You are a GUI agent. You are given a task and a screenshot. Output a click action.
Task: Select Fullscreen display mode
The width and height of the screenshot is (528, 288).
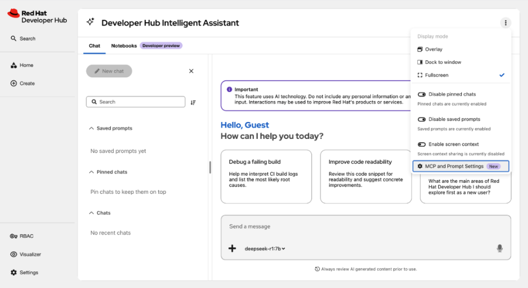(x=461, y=75)
